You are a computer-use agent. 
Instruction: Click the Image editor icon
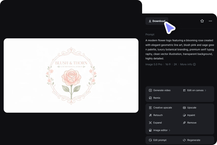[x=150, y=130]
